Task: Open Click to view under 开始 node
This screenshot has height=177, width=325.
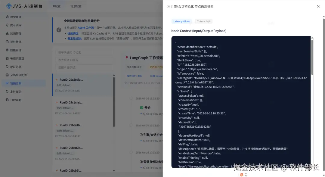Action: click(x=151, y=113)
